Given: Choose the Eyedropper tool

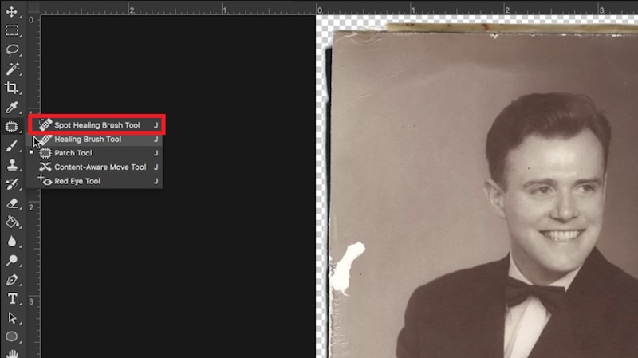Looking at the screenshot, I should click(x=12, y=108).
